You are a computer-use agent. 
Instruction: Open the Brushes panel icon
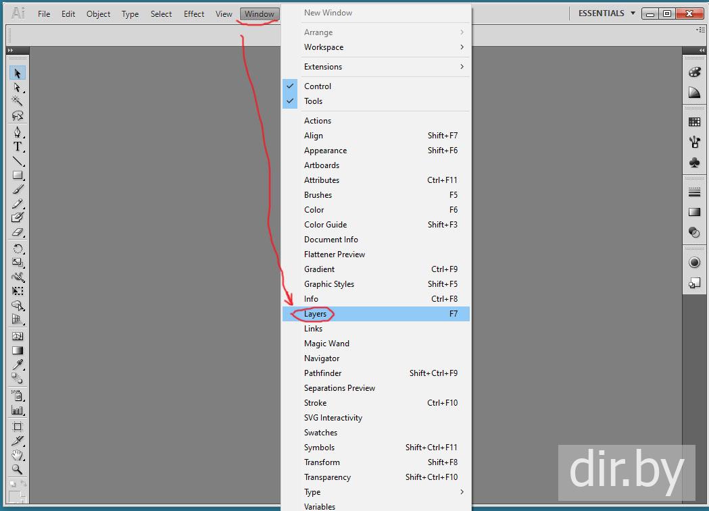pyautogui.click(x=695, y=142)
